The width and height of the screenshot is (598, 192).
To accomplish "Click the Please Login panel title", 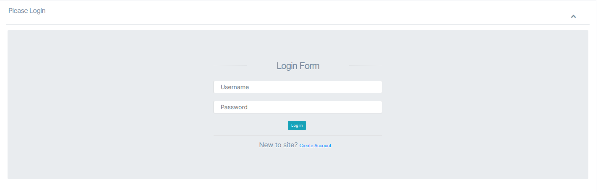I will click(27, 11).
